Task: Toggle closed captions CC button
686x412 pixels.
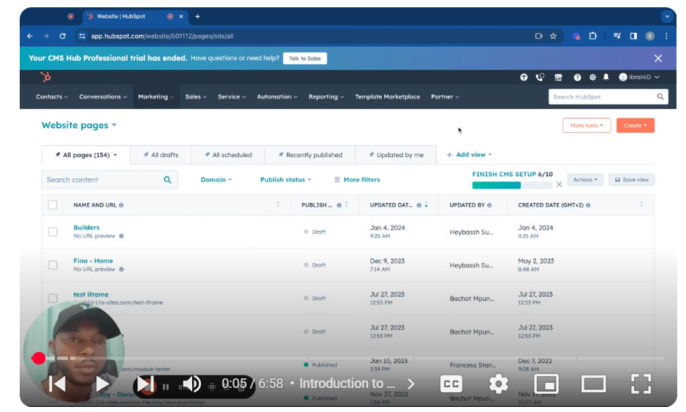Action: pyautogui.click(x=451, y=384)
